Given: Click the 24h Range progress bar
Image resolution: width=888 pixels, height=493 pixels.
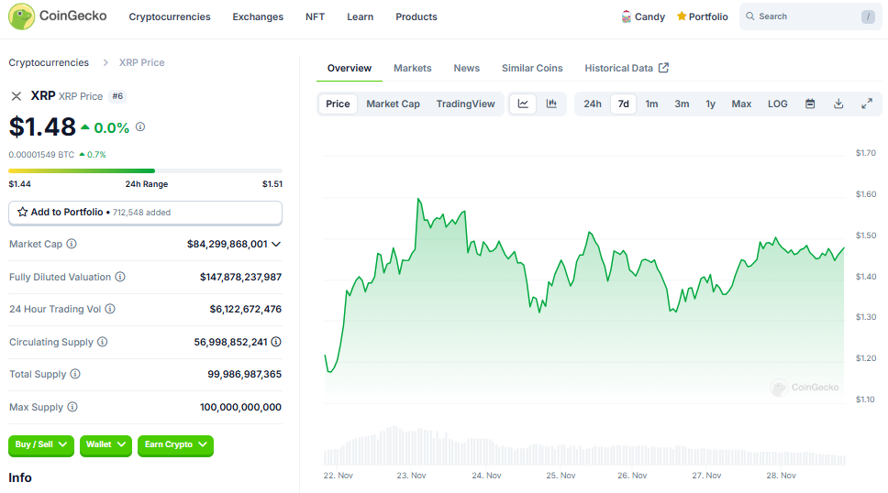Looking at the screenshot, I should (146, 171).
